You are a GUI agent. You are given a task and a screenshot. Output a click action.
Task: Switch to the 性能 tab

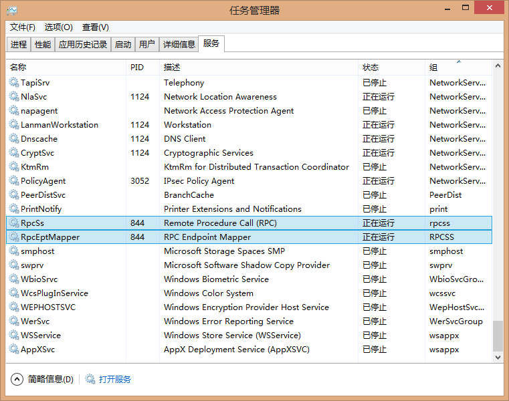click(43, 45)
